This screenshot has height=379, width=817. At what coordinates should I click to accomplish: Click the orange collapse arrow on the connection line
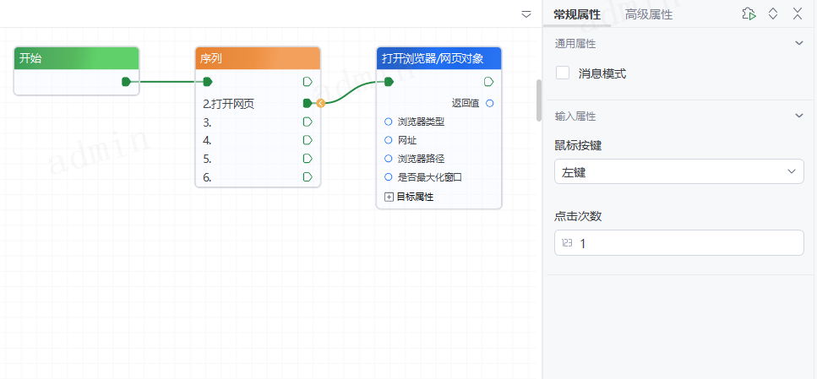pyautogui.click(x=320, y=104)
